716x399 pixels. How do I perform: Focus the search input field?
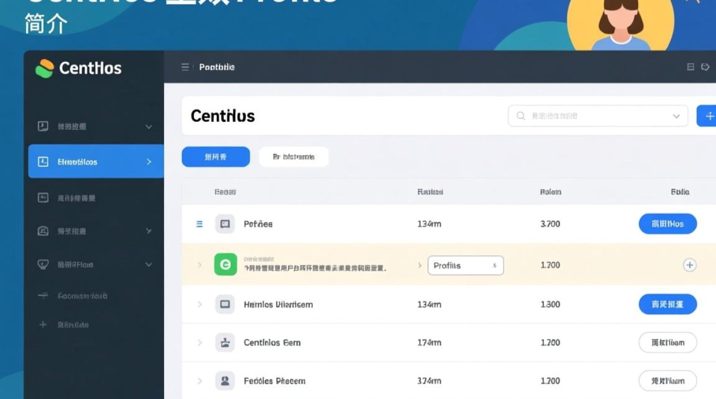[598, 116]
